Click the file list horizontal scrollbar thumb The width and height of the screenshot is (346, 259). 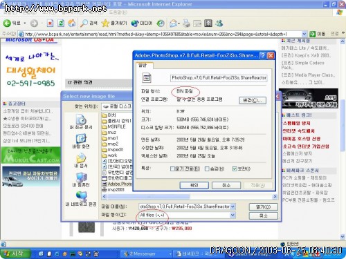(149, 196)
